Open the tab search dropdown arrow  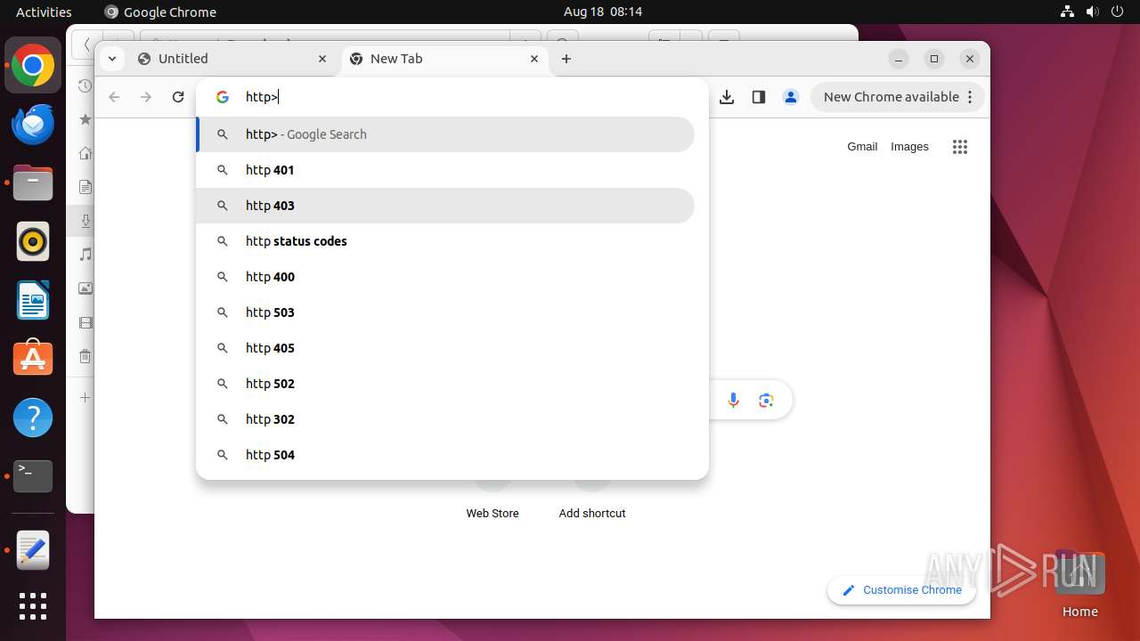coord(111,59)
